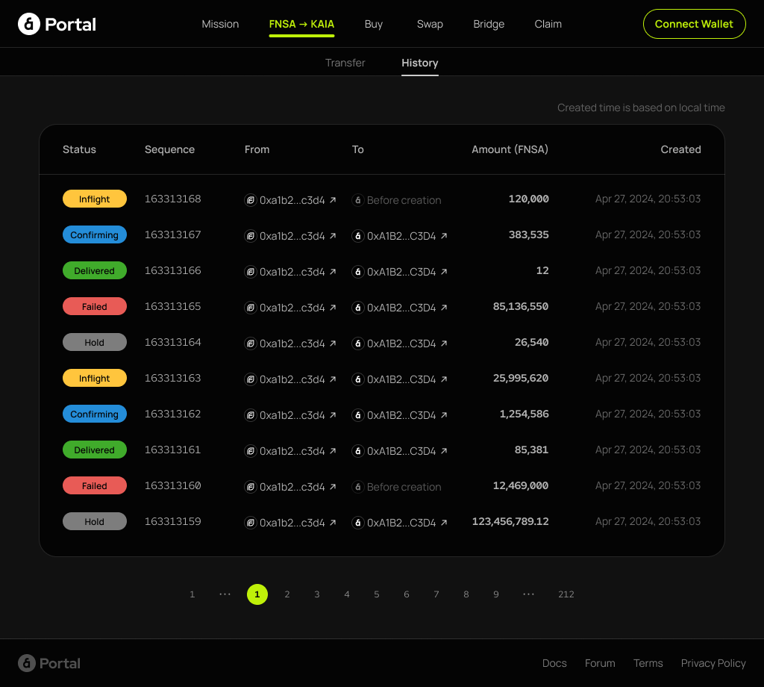Expand the trailing pagination ellipsis before 212
This screenshot has height=687, width=764.
[x=528, y=594]
